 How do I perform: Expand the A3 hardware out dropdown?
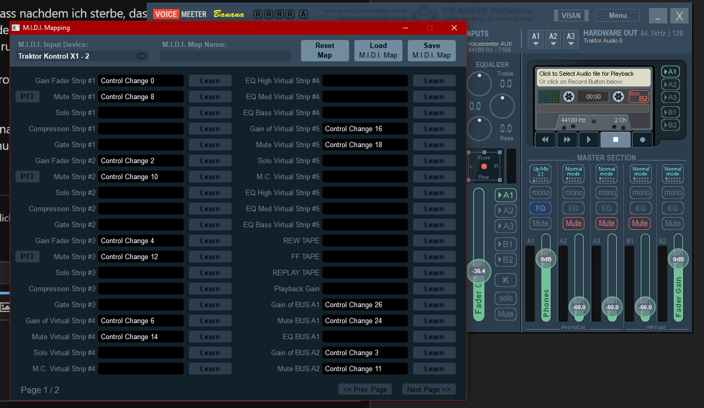(x=571, y=39)
